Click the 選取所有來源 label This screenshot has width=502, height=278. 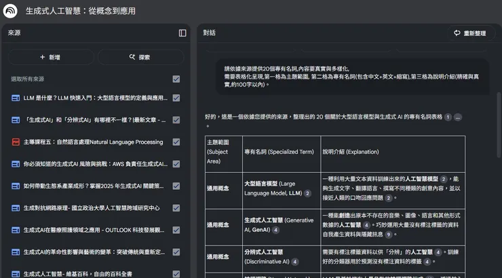click(x=28, y=79)
